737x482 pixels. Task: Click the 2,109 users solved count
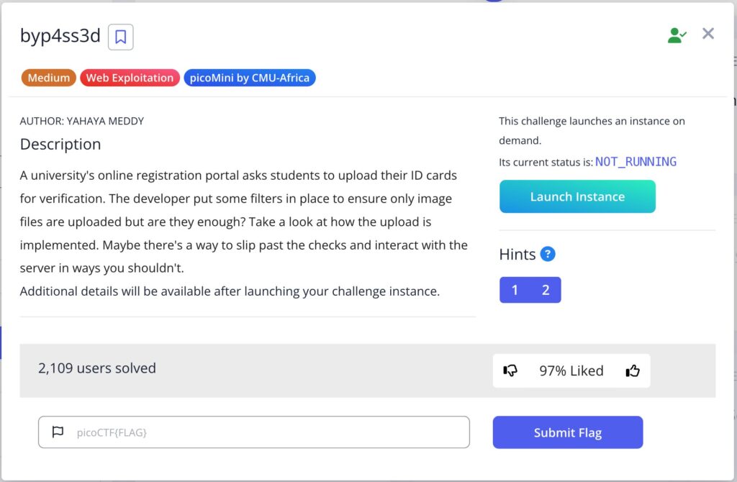point(97,368)
